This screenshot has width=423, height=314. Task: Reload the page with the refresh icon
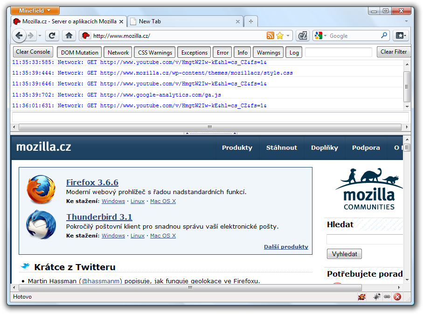52,35
